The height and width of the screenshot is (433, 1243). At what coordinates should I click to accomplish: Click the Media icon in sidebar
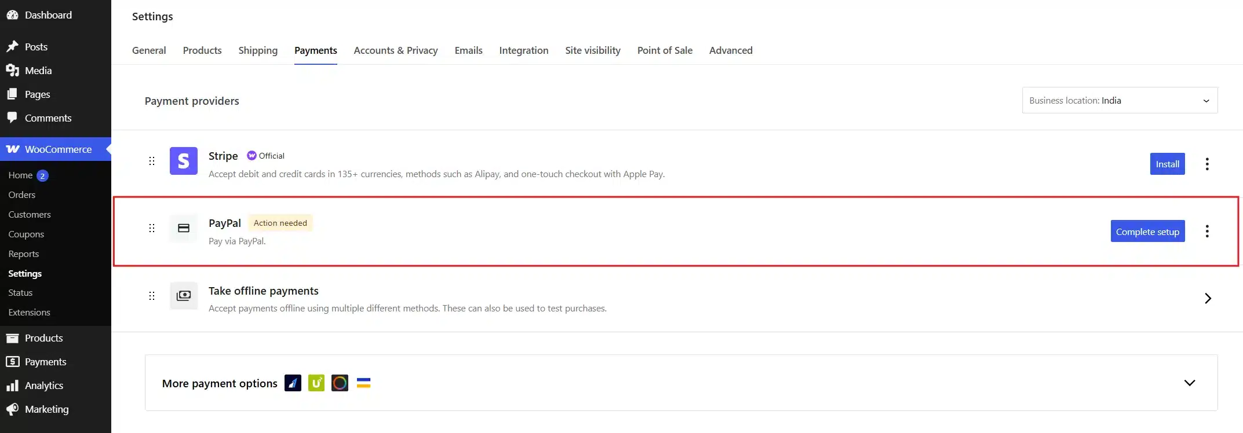[12, 70]
